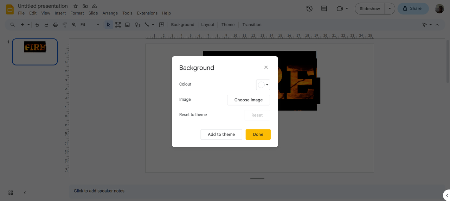
Task: Open the View menu
Action: [x=46, y=13]
